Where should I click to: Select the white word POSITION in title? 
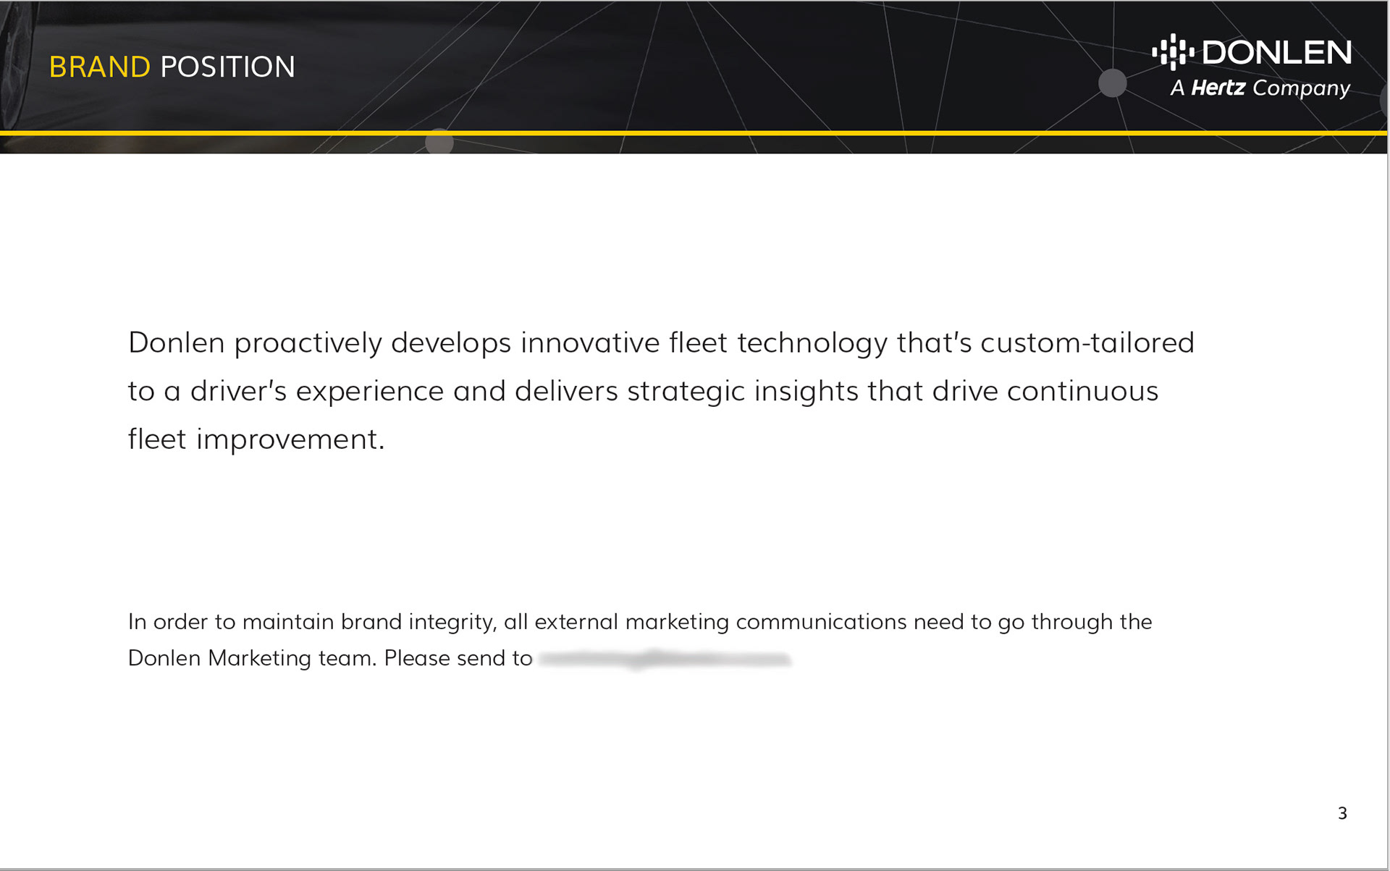coord(227,67)
